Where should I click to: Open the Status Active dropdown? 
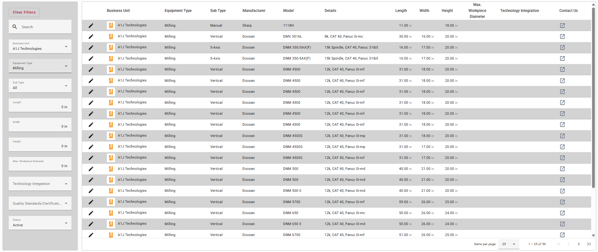40,223
